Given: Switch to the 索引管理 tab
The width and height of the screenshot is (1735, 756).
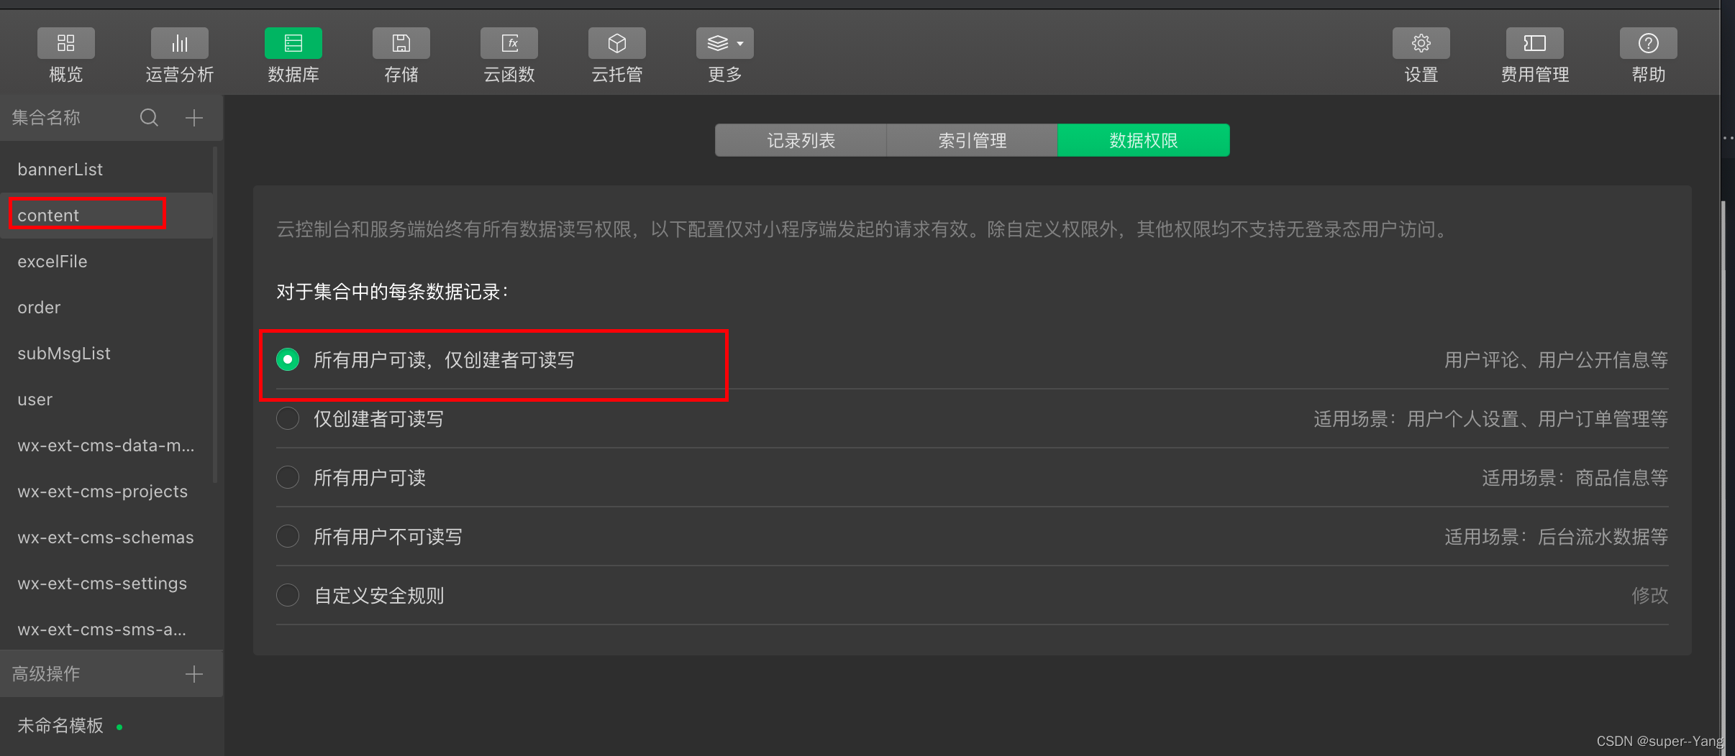Looking at the screenshot, I should click(972, 140).
